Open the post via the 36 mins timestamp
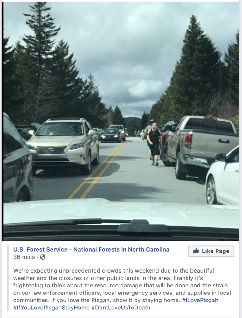This screenshot has width=242, height=318. point(24,257)
